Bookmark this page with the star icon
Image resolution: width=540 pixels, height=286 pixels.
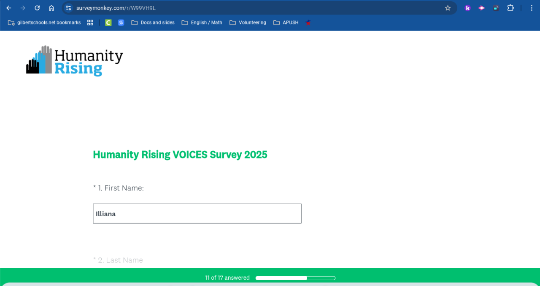coord(448,8)
